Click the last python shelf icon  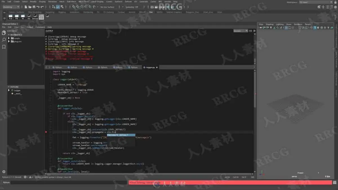click(47, 16)
